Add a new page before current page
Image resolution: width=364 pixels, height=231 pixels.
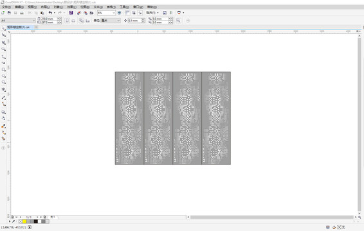(12, 217)
